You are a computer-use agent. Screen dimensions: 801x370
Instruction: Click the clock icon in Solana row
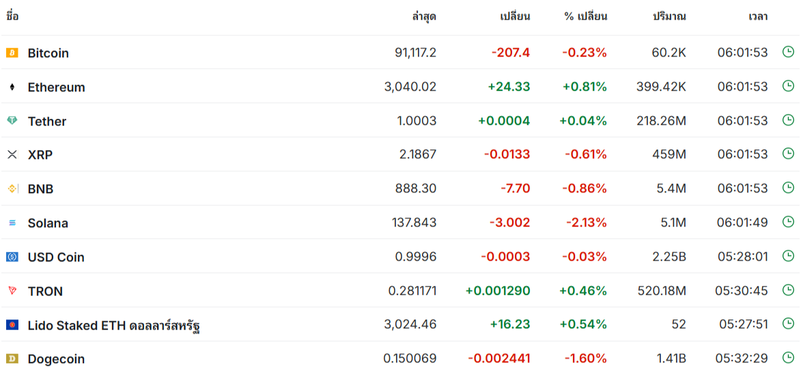point(788,222)
